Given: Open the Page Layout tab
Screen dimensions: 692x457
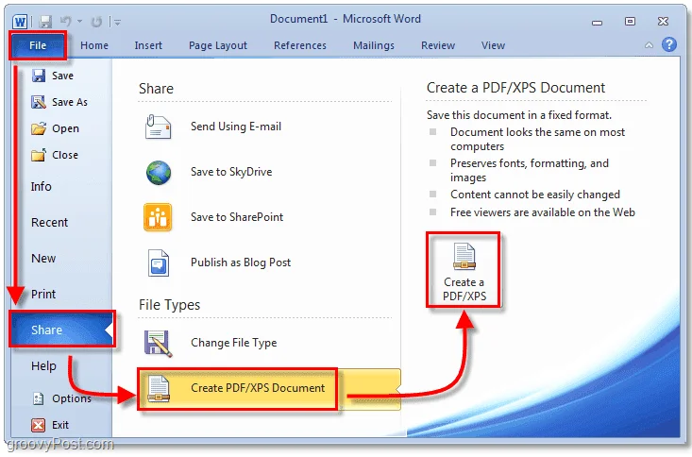Looking at the screenshot, I should [218, 45].
